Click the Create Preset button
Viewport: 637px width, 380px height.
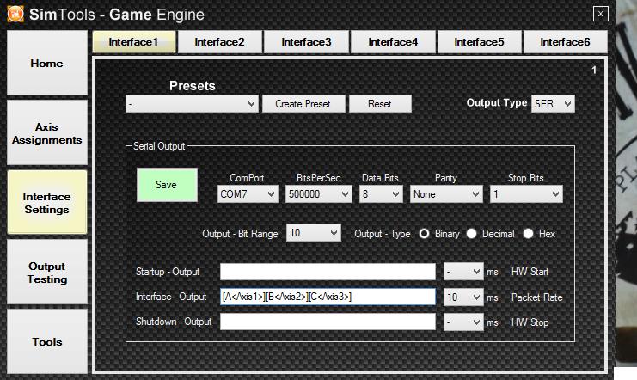[x=303, y=104]
